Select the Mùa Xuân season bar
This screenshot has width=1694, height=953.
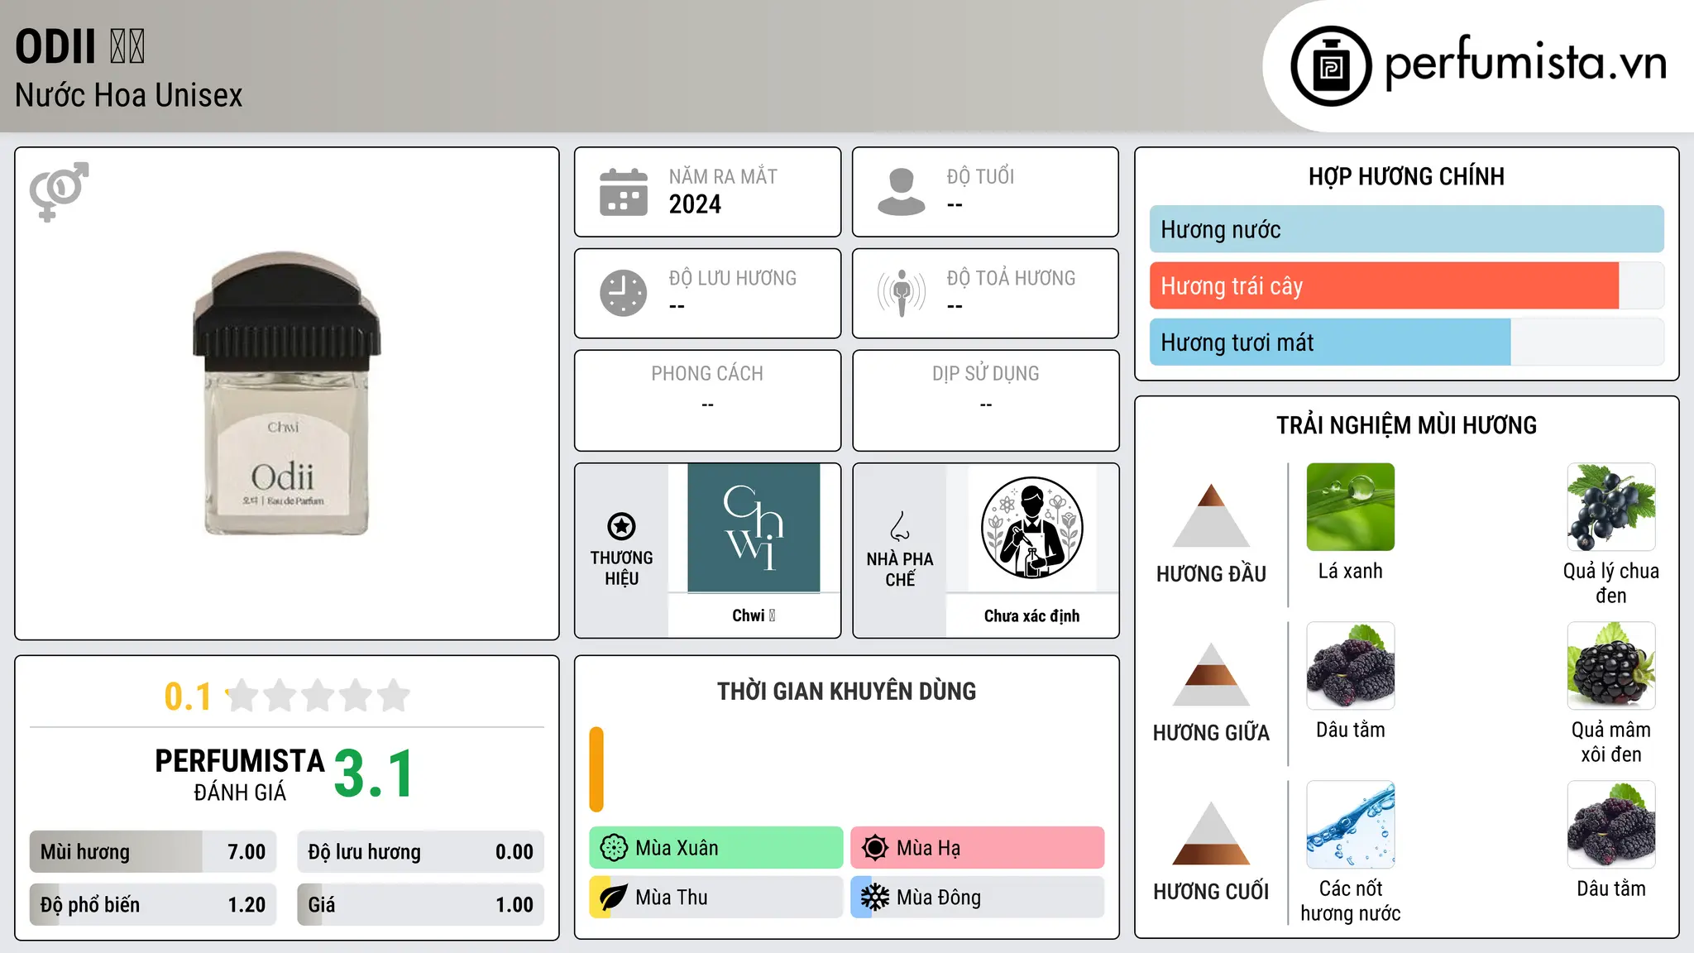pyautogui.click(x=716, y=848)
